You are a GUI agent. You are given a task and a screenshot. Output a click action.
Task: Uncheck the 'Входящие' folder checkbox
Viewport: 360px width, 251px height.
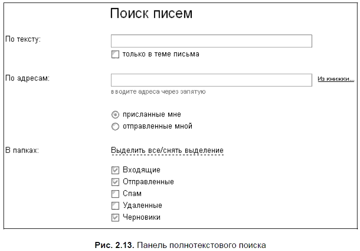click(x=115, y=170)
